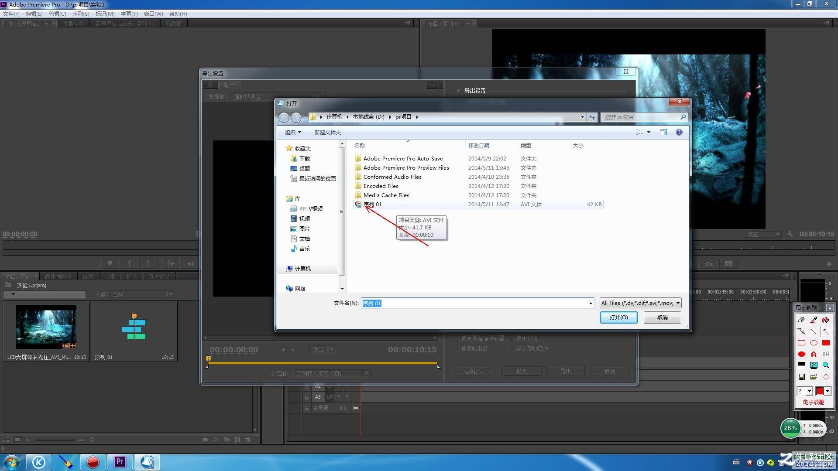Open the 剪辑(C) menu
Screen dimensions: 838x471
[x=57, y=14]
